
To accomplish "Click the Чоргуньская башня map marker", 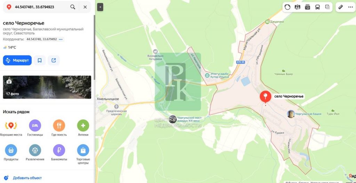I will (291, 114).
